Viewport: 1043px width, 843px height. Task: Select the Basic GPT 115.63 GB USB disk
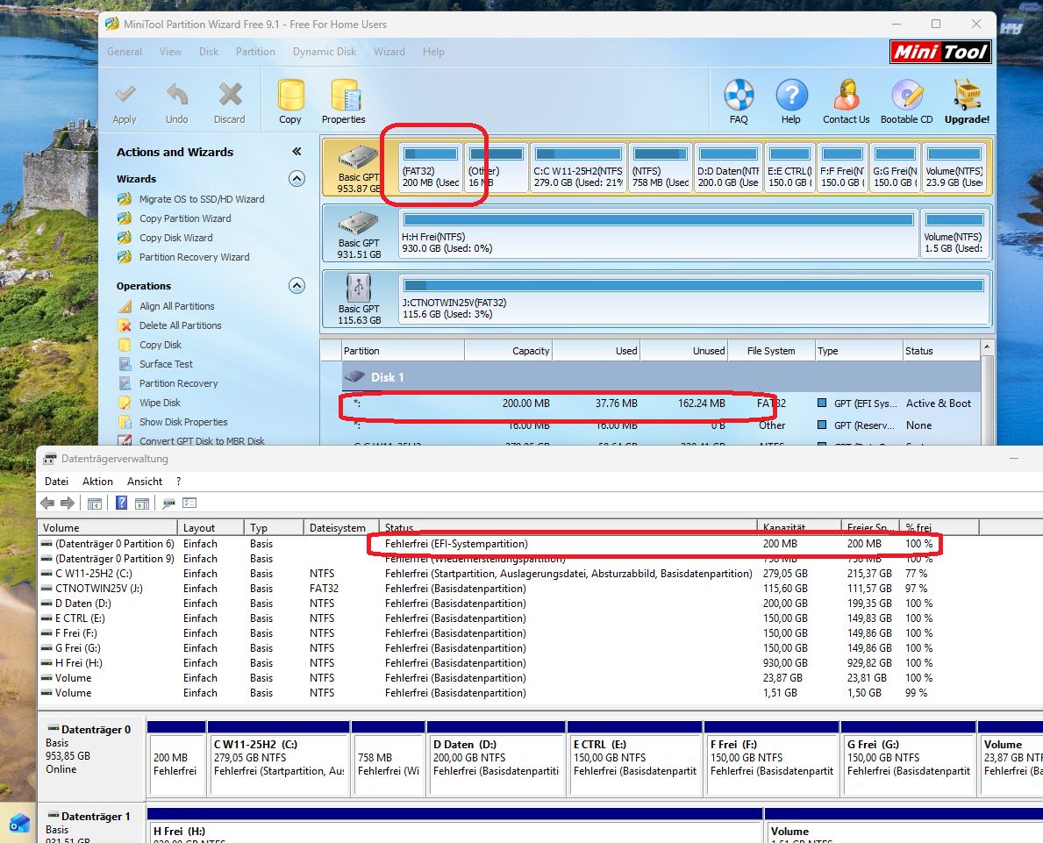(359, 301)
